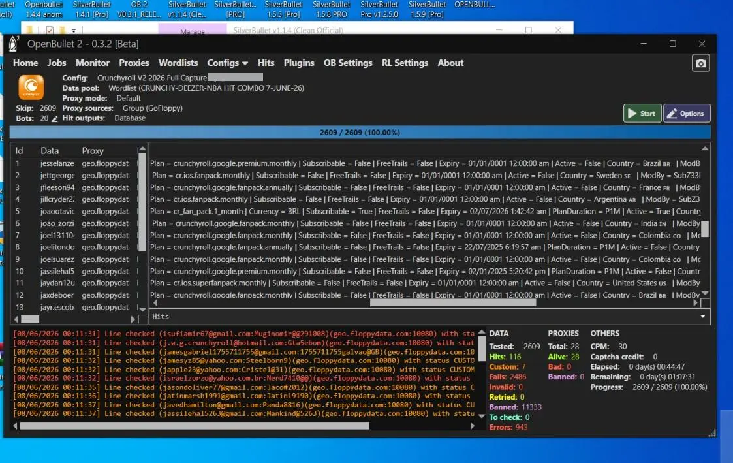Select the OB 2 V0.3.1_RELE desktop shortcut
The height and width of the screenshot is (463, 733).
pyautogui.click(x=139, y=9)
